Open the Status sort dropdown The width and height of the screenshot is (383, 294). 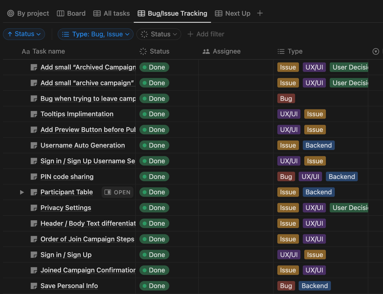point(24,34)
